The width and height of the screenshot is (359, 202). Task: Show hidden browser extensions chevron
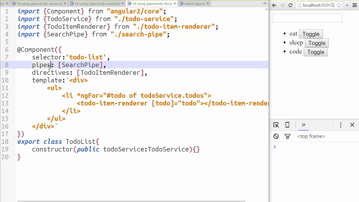[x=347, y=5]
